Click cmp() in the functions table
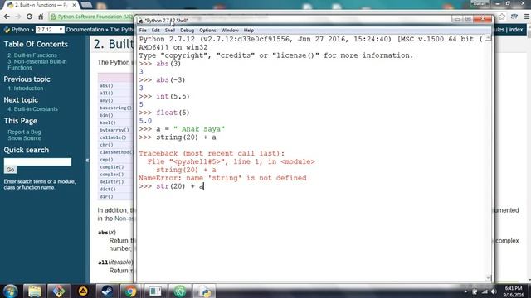531x298 pixels. [106, 160]
